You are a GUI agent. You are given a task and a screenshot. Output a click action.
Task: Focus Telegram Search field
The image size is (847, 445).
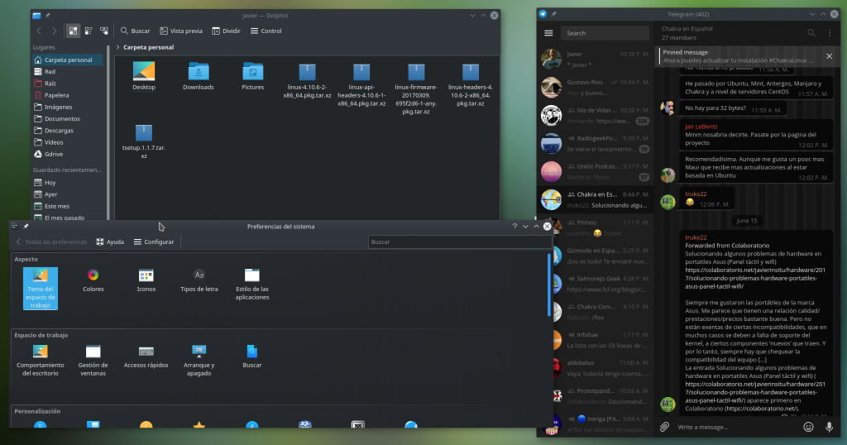pos(605,33)
